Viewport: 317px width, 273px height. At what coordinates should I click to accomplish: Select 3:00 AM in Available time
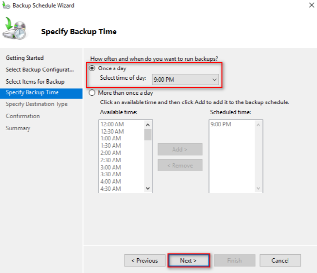click(111, 167)
